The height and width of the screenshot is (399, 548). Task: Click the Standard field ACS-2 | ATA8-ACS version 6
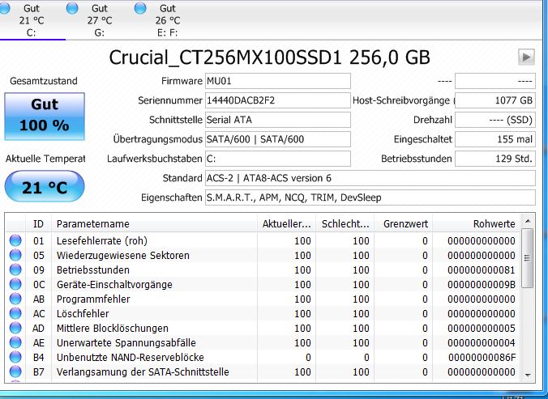pyautogui.click(x=370, y=178)
